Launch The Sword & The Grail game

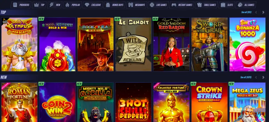point(210,44)
